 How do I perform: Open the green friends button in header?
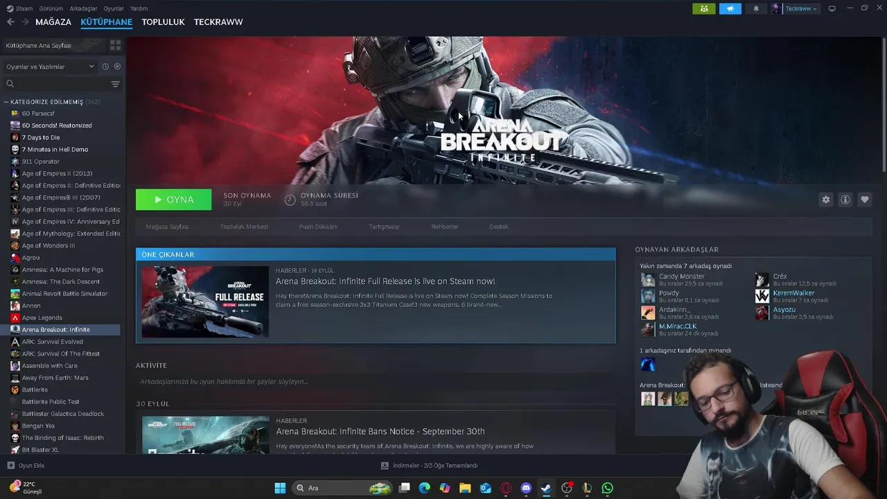(704, 8)
